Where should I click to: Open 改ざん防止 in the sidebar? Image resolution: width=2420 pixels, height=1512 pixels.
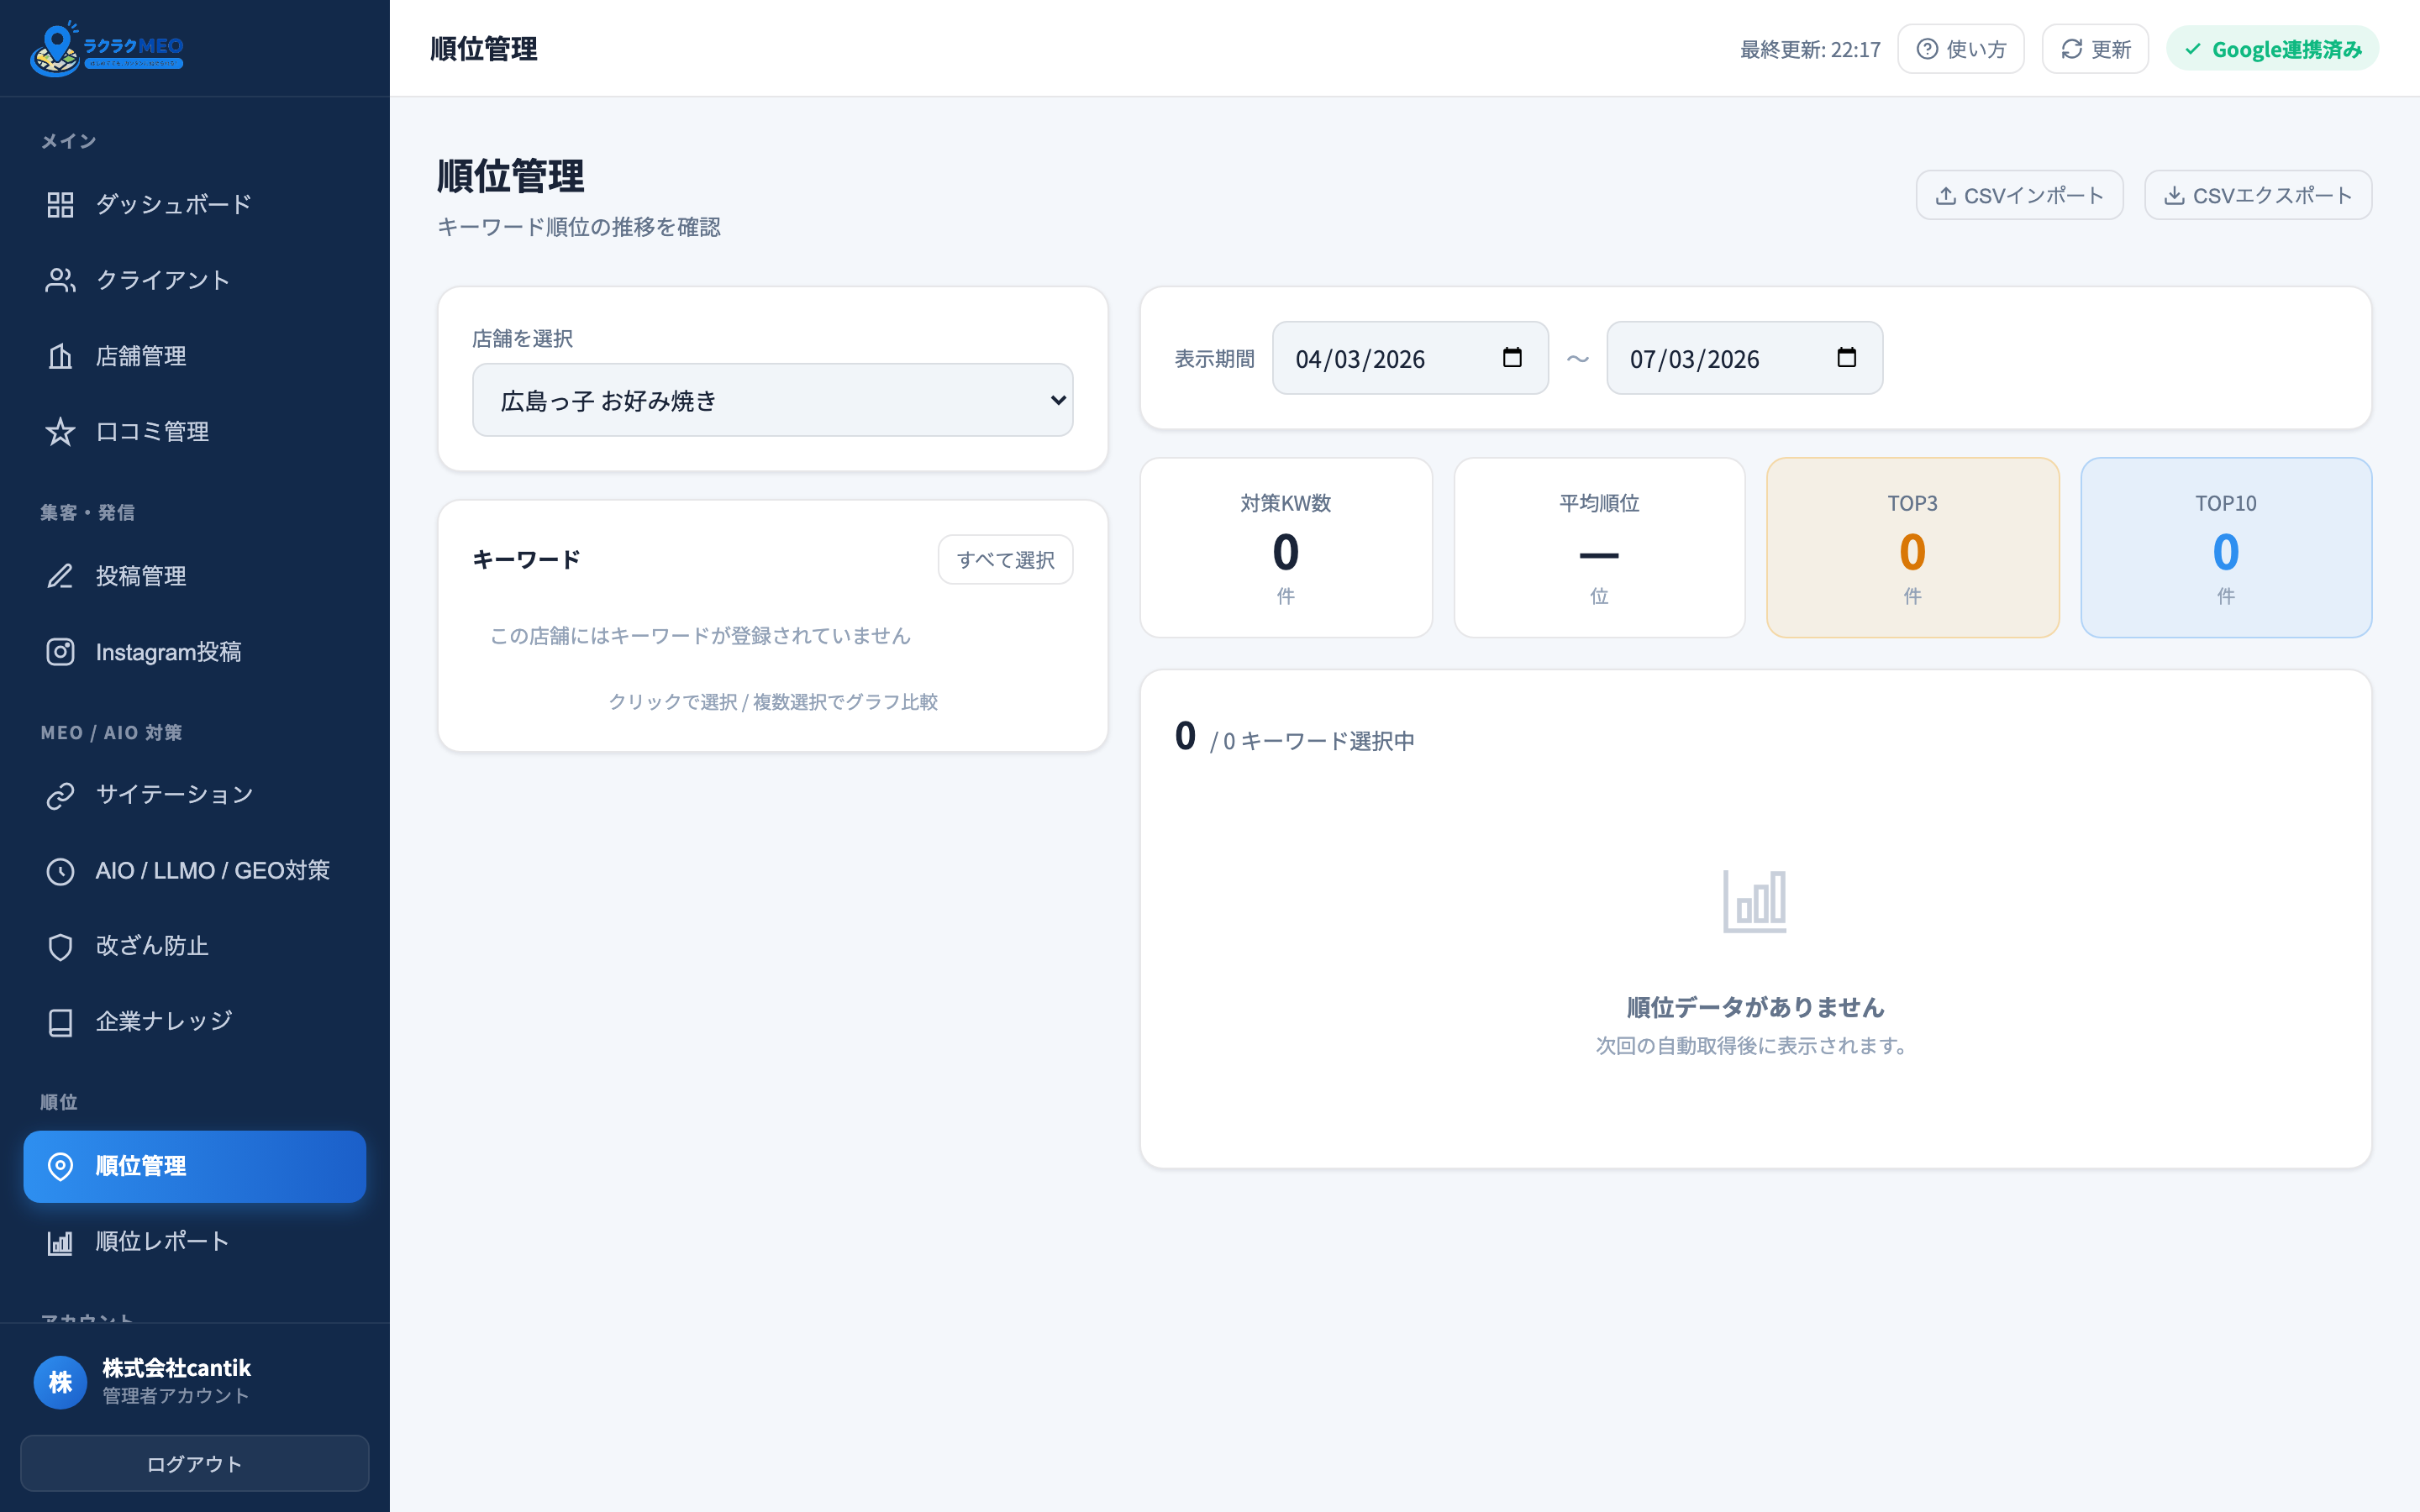click(x=195, y=946)
